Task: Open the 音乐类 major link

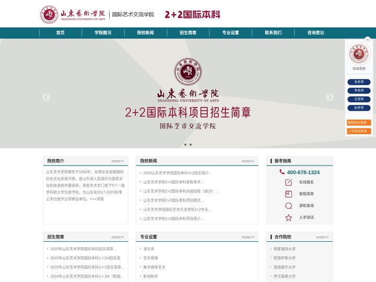Action: (x=149, y=249)
